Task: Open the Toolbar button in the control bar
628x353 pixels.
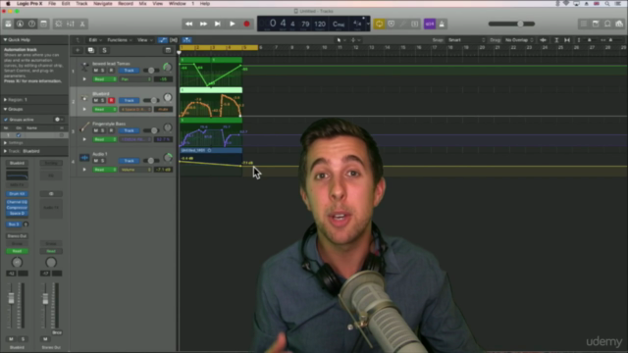Action: (43, 24)
